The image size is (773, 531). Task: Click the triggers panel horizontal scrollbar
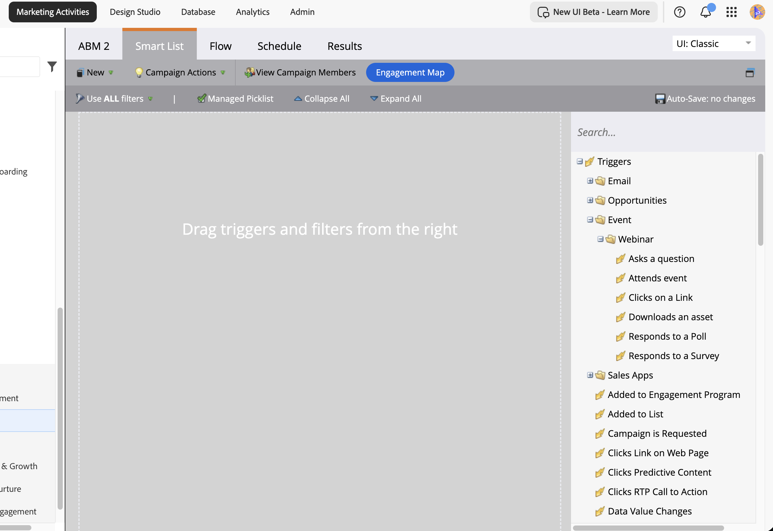click(x=649, y=528)
